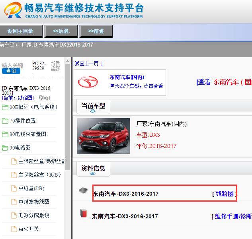
Task: Click the 厂家:东南汽车(国内) text
Action: pos(162,124)
